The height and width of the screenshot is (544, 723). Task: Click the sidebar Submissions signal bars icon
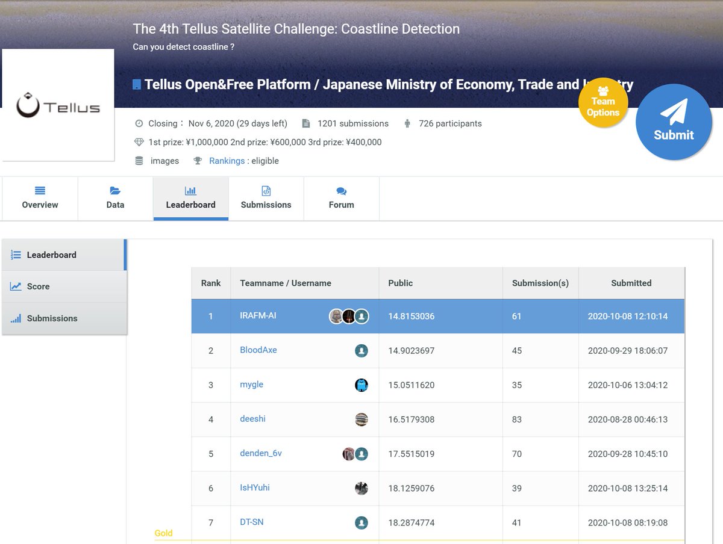(16, 318)
